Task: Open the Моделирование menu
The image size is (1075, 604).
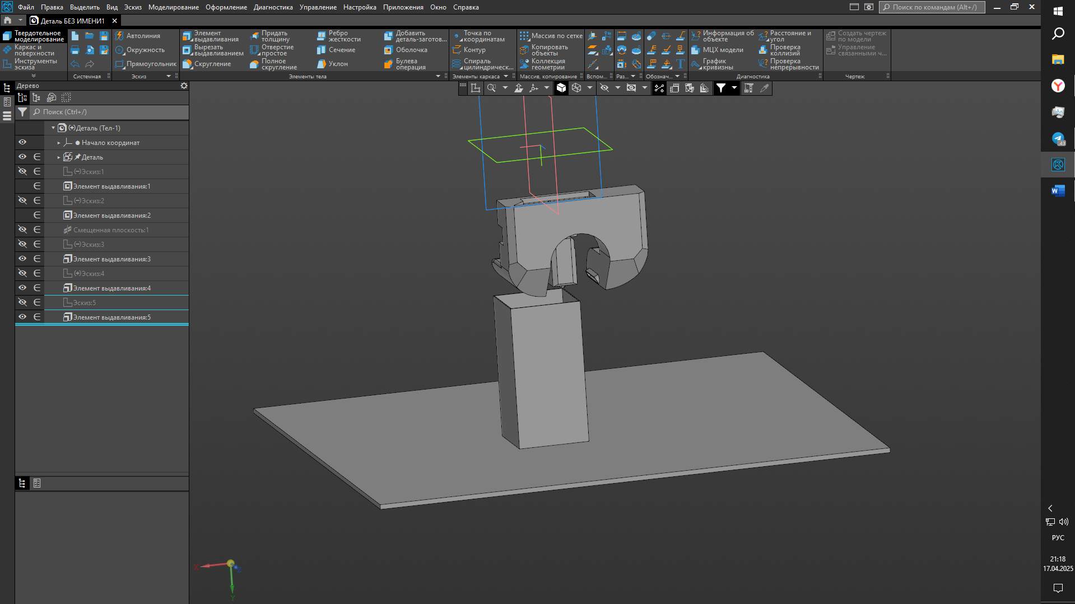Action: tap(173, 7)
